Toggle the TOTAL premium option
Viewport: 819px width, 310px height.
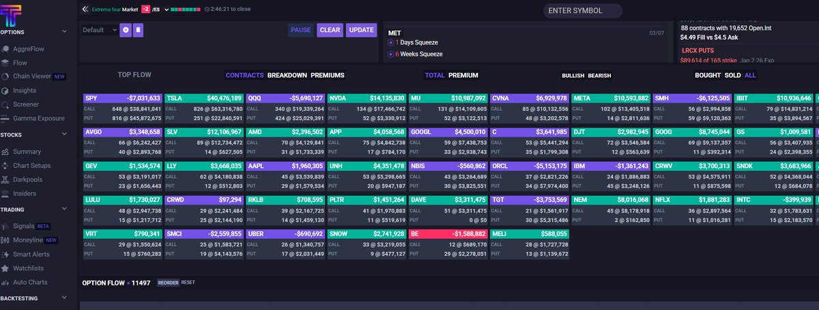[x=434, y=75]
